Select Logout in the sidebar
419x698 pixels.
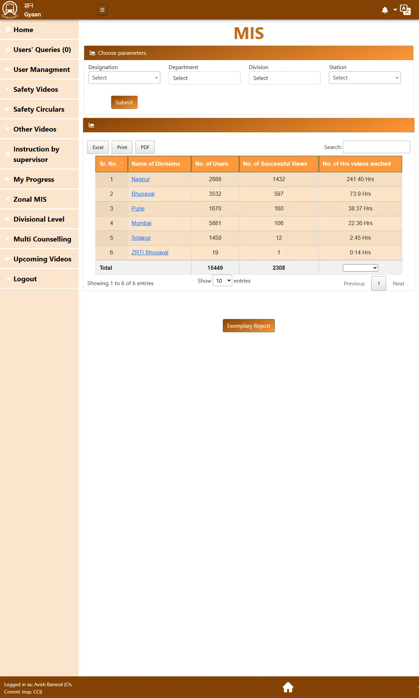pyautogui.click(x=39, y=279)
